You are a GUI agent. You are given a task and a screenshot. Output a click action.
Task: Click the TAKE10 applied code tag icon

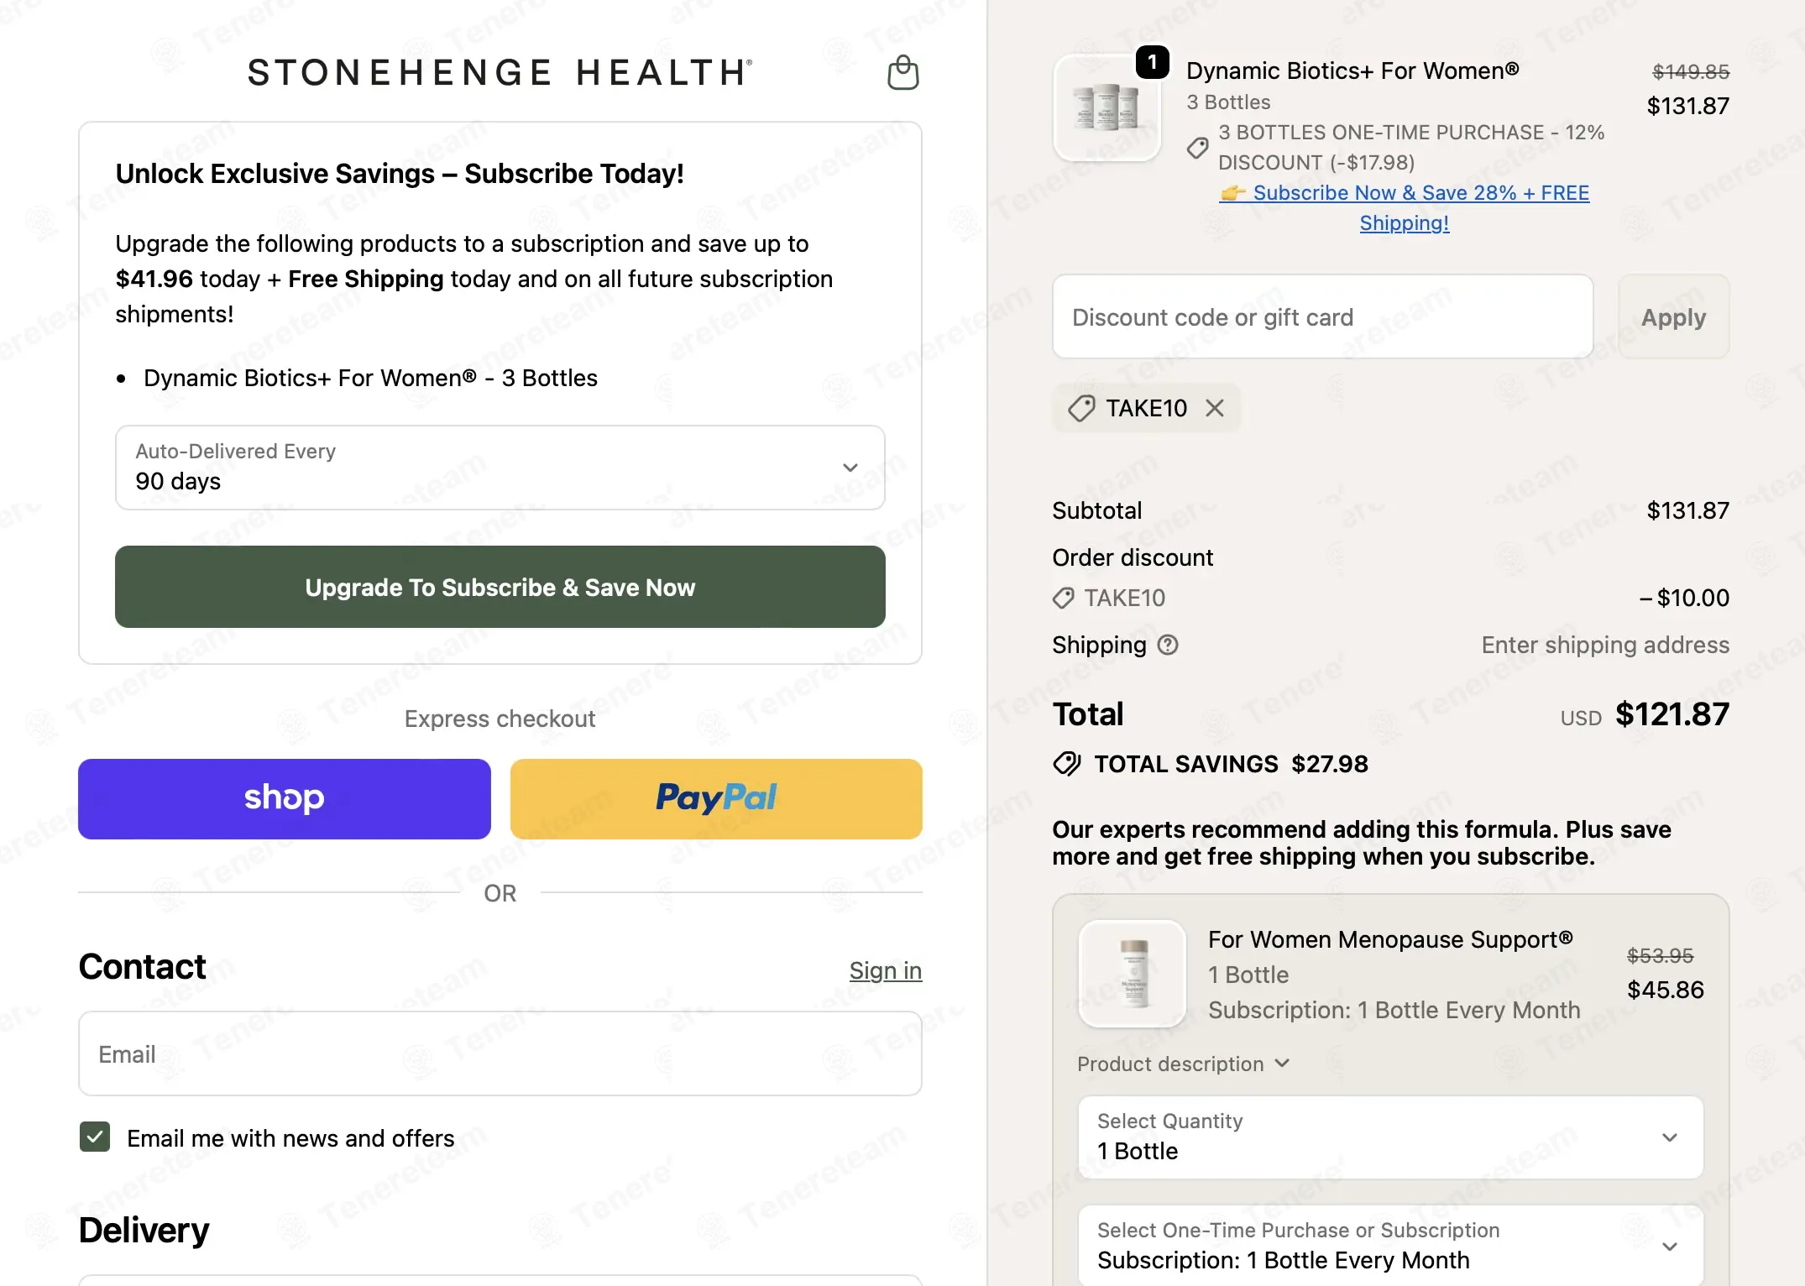(1080, 408)
